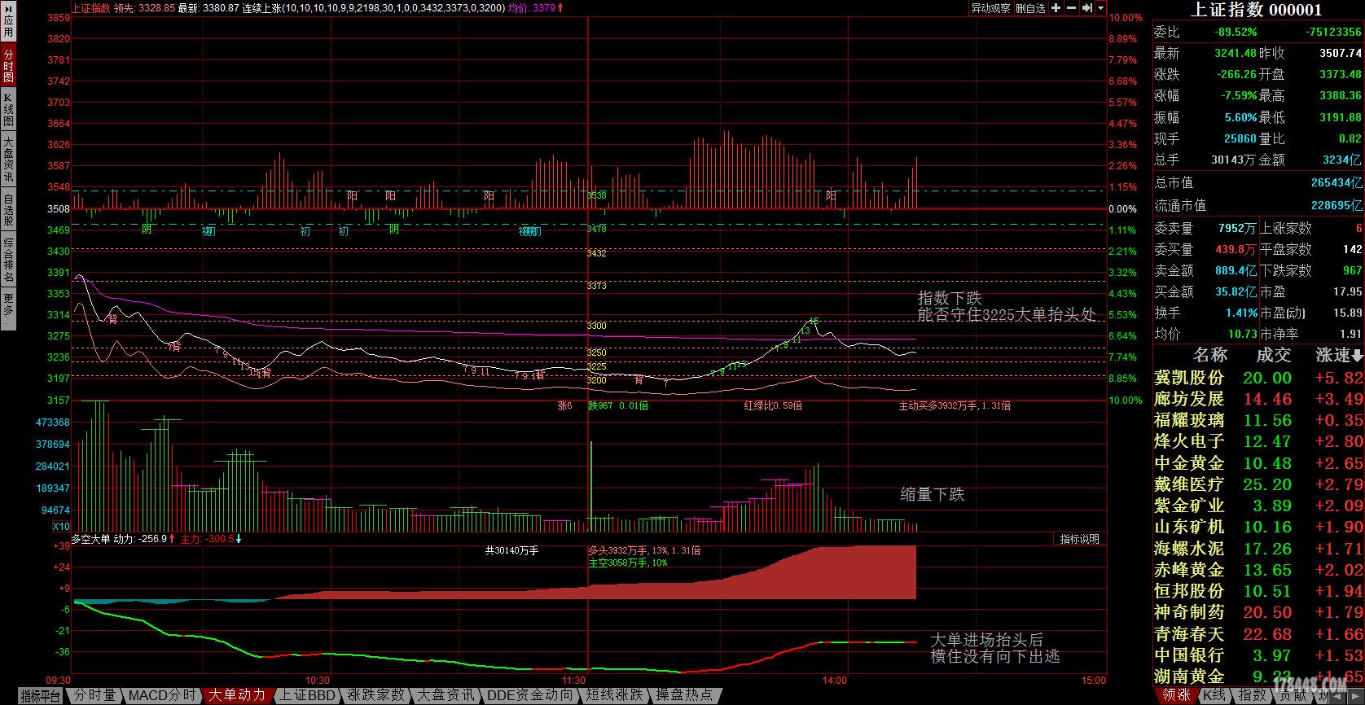The image size is (1365, 705).
Task: Click the 委比 value -89.52%
Action: (1236, 33)
